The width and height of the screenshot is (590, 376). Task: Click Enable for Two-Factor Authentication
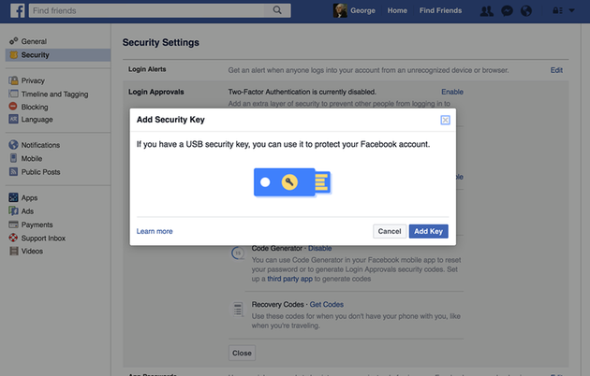[x=452, y=92]
